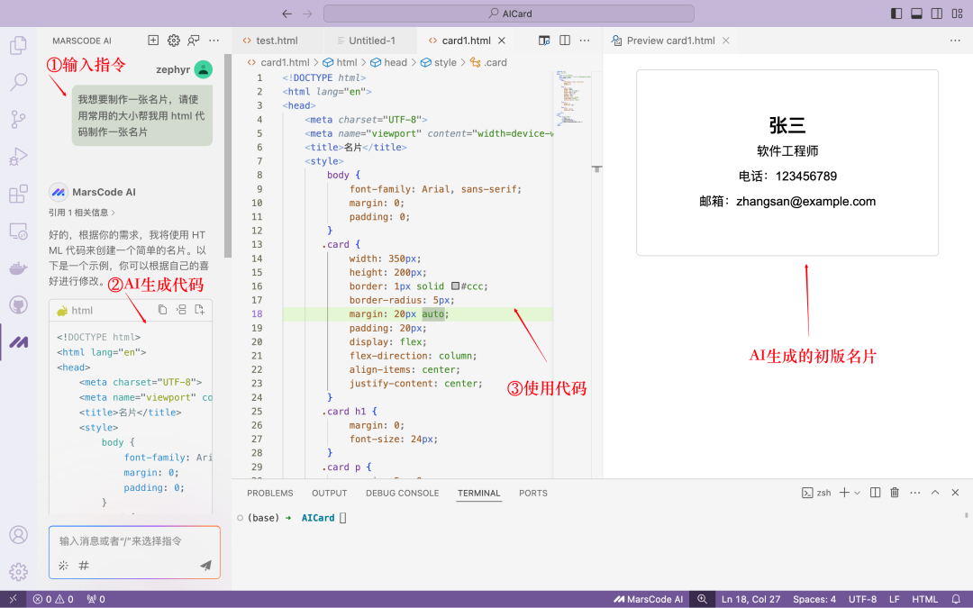The height and width of the screenshot is (608, 973).
Task: Click the #ccc color swatch in border line
Action: point(456,286)
